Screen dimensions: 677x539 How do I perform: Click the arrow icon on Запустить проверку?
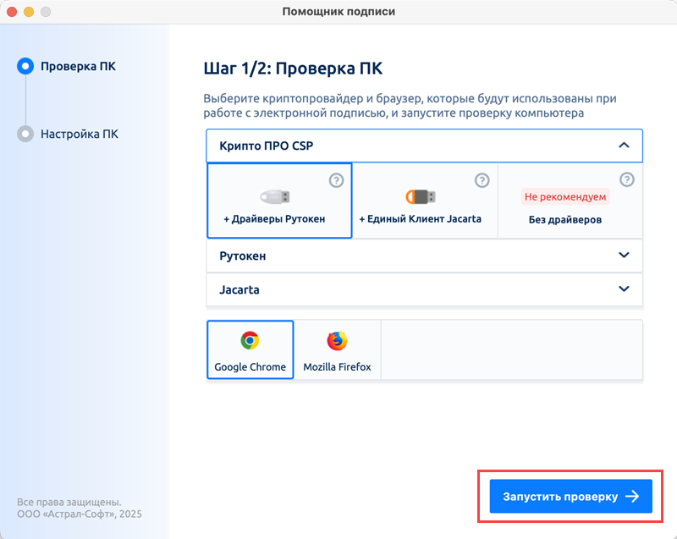(x=632, y=497)
